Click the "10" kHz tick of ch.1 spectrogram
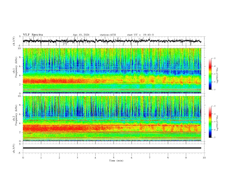The image size is (230, 177). (x=20, y=48)
